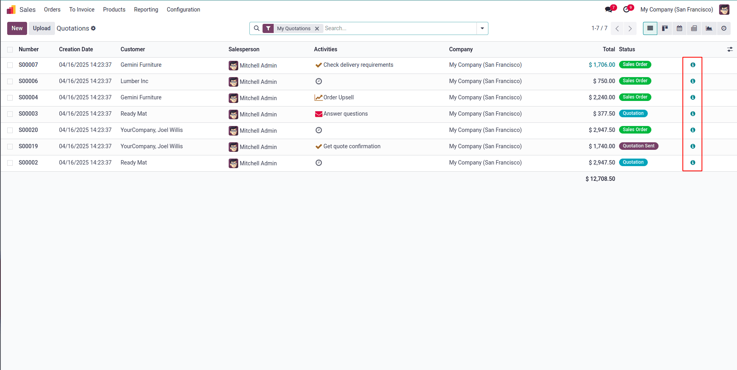Go to next page of records

(630, 28)
